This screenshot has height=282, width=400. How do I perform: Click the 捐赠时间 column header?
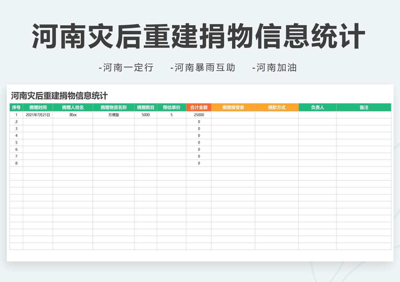click(38, 107)
